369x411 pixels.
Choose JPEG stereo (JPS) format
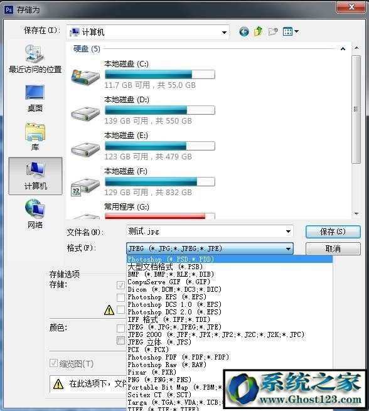pyautogui.click(x=229, y=343)
